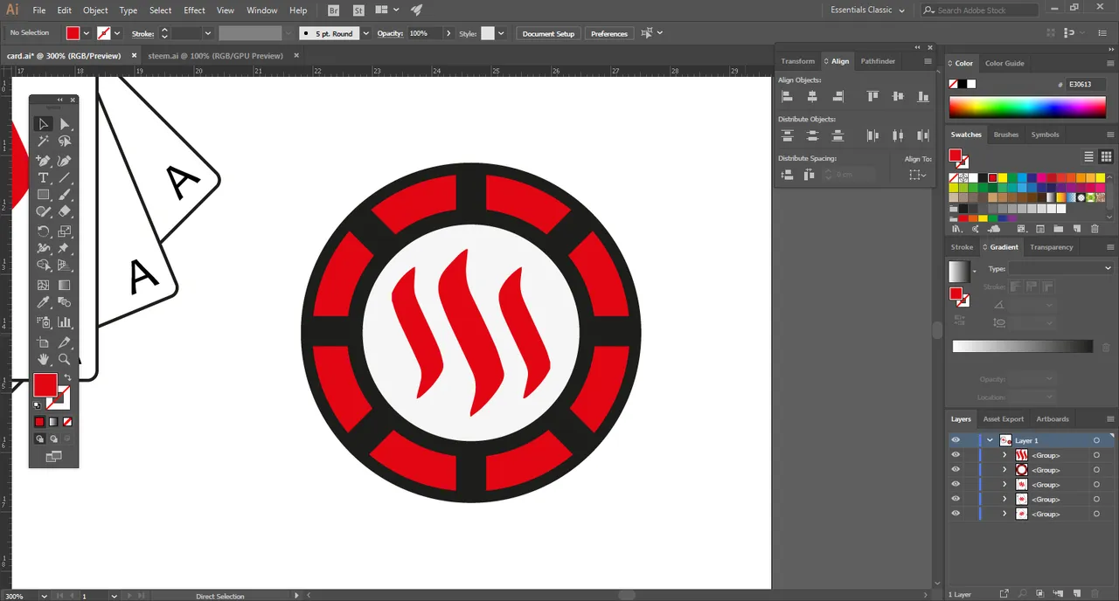Expand the first Group sublayer

[x=1004, y=455]
